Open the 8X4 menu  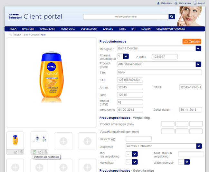133,29
